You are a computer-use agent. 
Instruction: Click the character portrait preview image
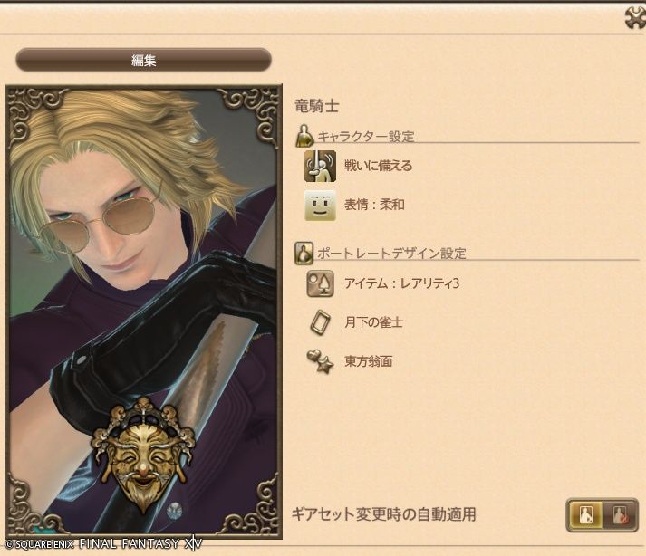click(x=143, y=312)
